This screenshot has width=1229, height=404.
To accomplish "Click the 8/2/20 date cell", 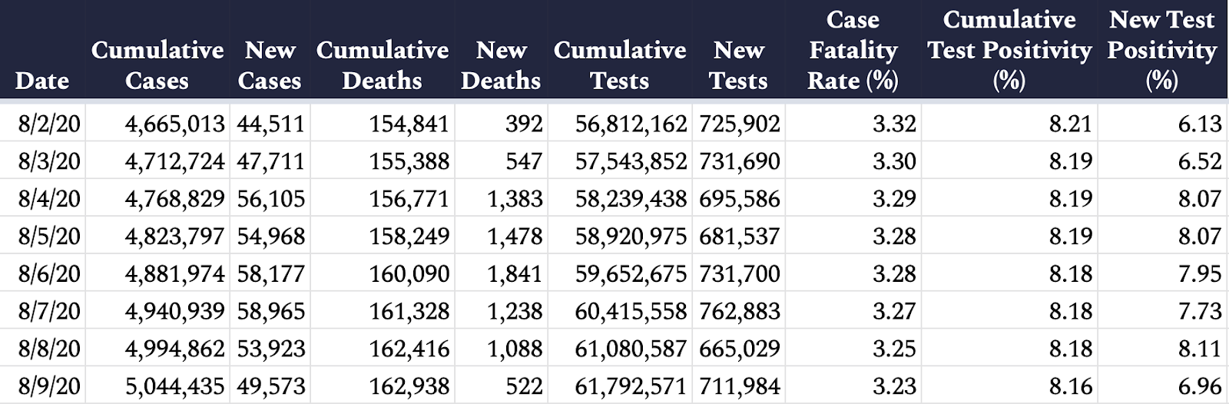I will coord(49,124).
